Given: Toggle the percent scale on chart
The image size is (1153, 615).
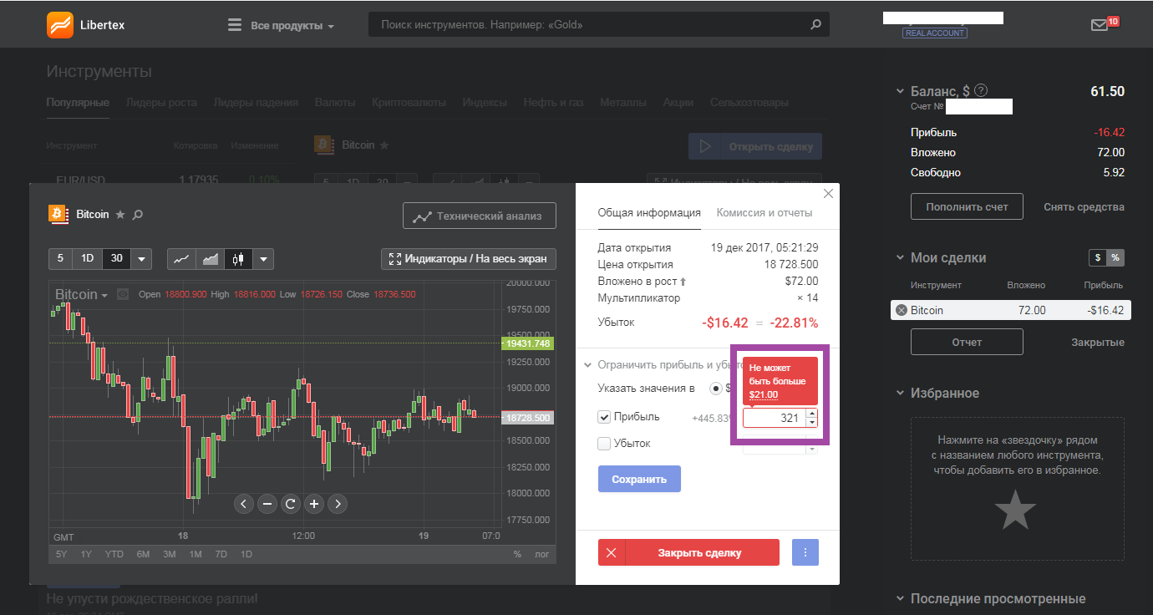Looking at the screenshot, I should coord(517,554).
